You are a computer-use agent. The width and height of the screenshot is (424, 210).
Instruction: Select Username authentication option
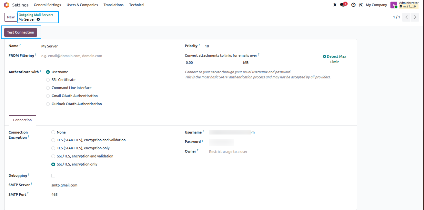pyautogui.click(x=48, y=72)
